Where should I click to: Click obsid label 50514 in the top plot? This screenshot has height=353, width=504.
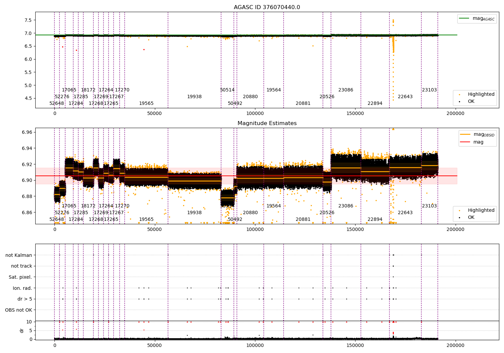[227, 90]
